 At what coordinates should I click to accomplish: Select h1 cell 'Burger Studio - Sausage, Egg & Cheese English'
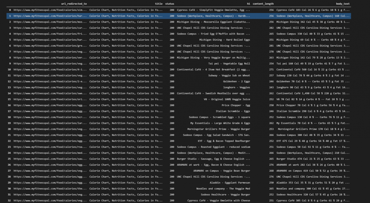click(x=213, y=159)
